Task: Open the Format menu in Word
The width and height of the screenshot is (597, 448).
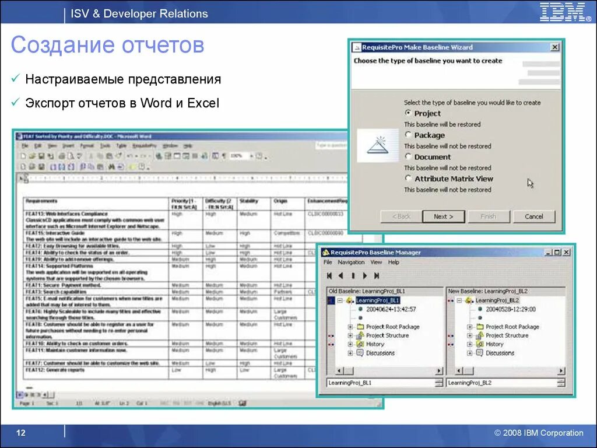Action: pyautogui.click(x=87, y=146)
